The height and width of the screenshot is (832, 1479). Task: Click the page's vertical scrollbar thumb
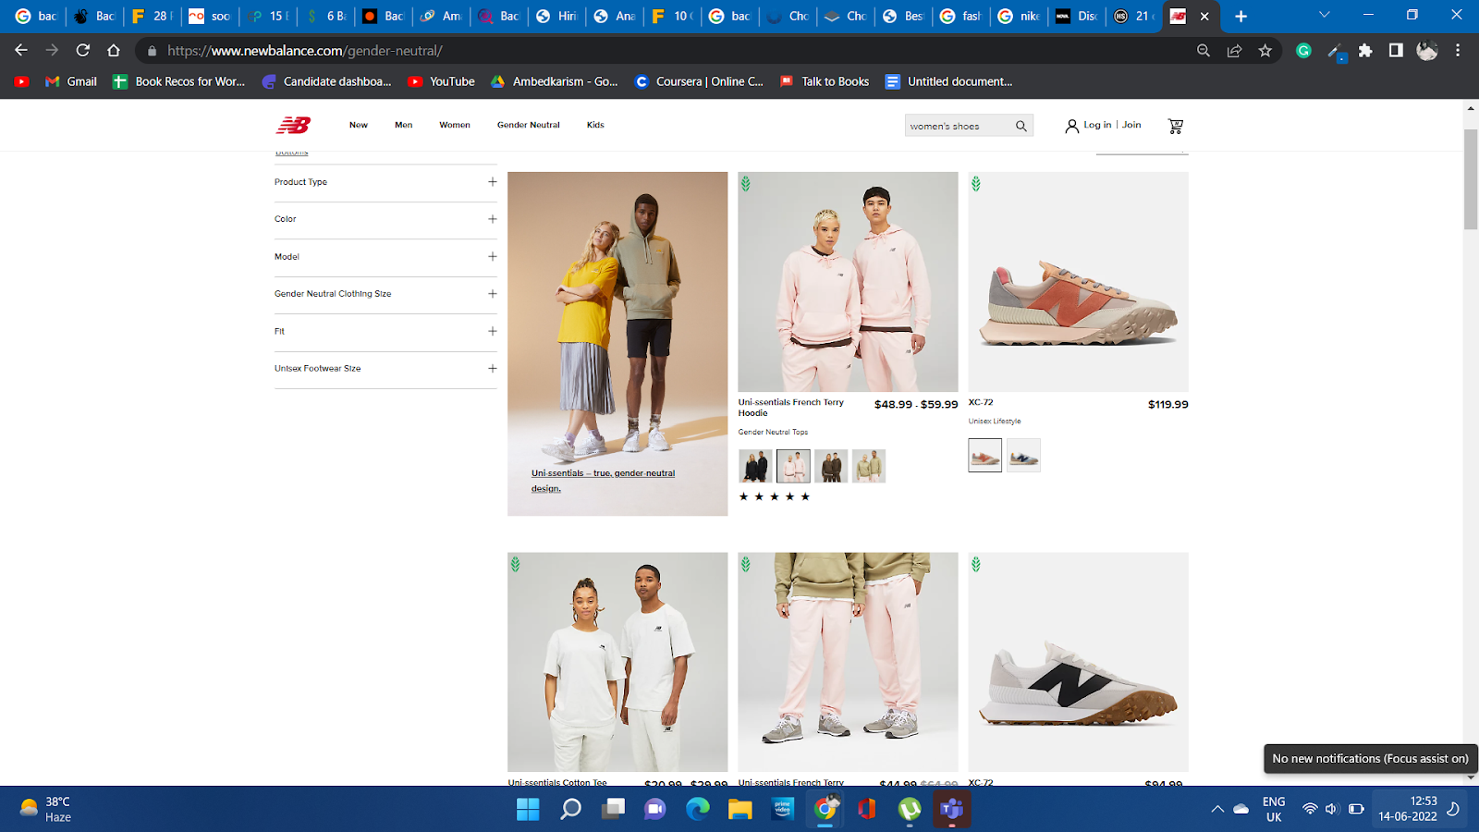pos(1471,179)
